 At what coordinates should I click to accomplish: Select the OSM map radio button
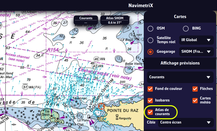pyautogui.click(x=151, y=29)
